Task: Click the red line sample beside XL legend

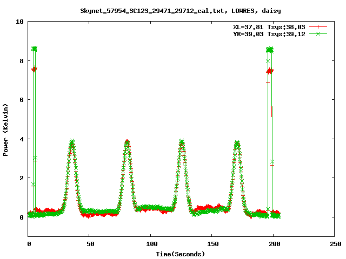Action: click(x=318, y=27)
